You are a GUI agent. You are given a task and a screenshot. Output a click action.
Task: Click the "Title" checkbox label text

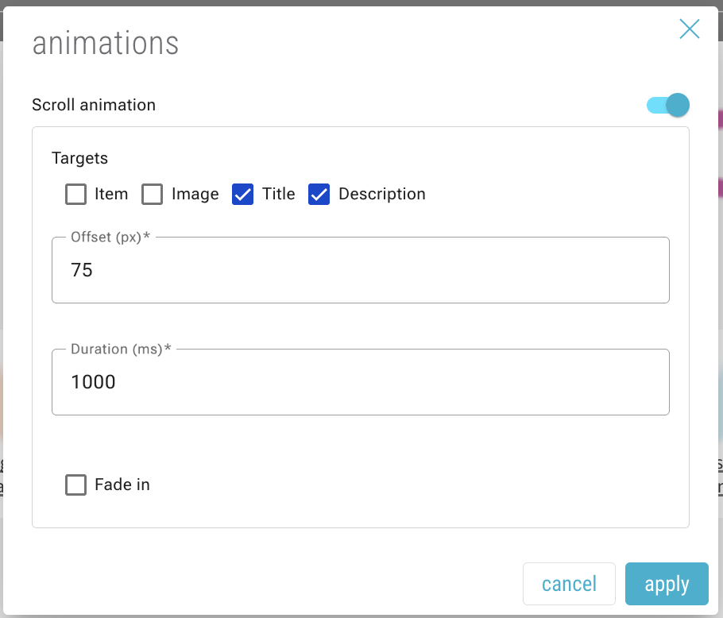(x=278, y=195)
